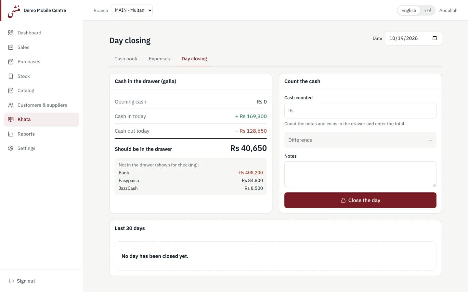This screenshot has height=292, width=468.
Task: Click the Reports chart icon
Action: pos(11,134)
